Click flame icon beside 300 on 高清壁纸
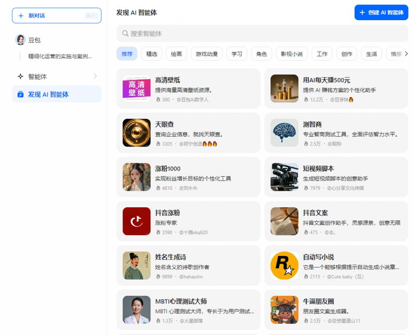 [158, 99]
